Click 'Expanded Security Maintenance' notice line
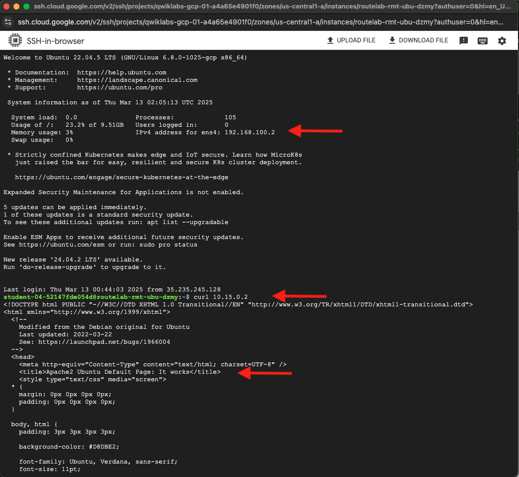Screen dimensions: 519x477 coord(124,192)
